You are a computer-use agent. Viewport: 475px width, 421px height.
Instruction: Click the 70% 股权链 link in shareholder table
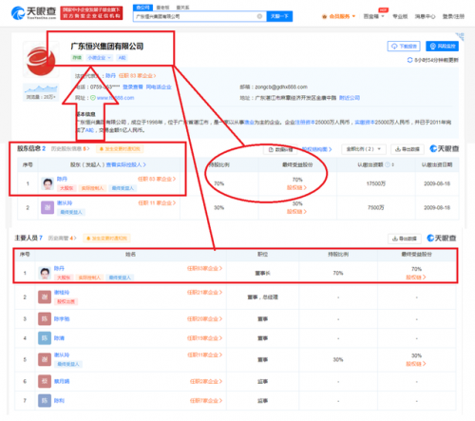[x=296, y=188]
